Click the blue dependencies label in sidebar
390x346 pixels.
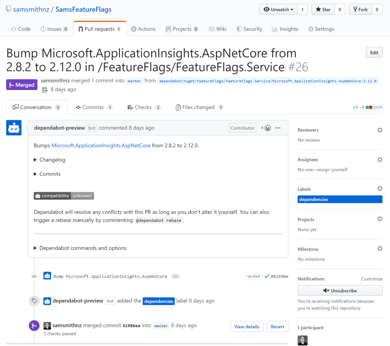(340, 200)
